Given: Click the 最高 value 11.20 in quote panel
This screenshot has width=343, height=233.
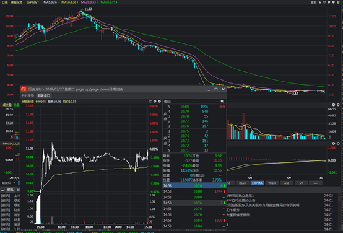Looking at the screenshot, I should pyautogui.click(x=217, y=160).
